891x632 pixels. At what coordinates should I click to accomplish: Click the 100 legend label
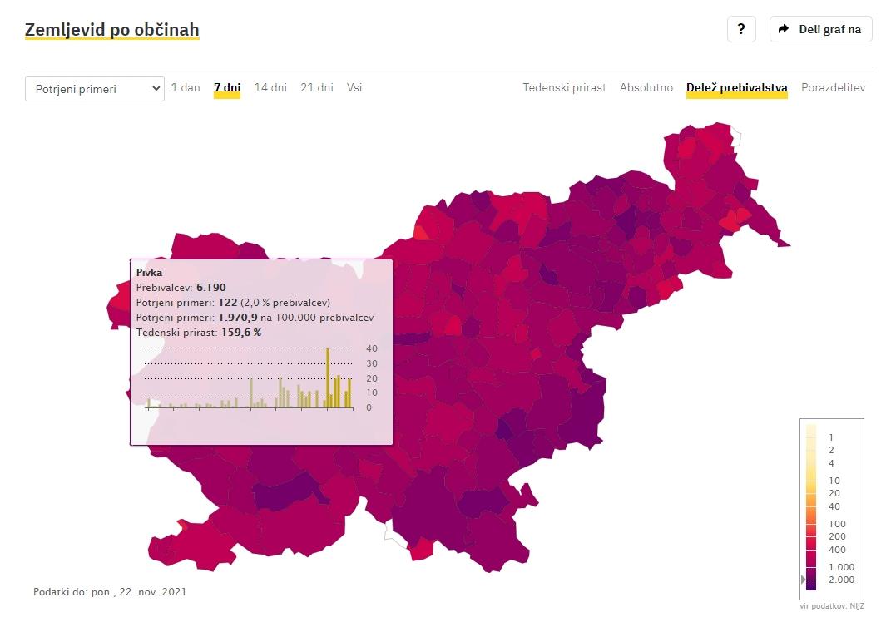[837, 524]
